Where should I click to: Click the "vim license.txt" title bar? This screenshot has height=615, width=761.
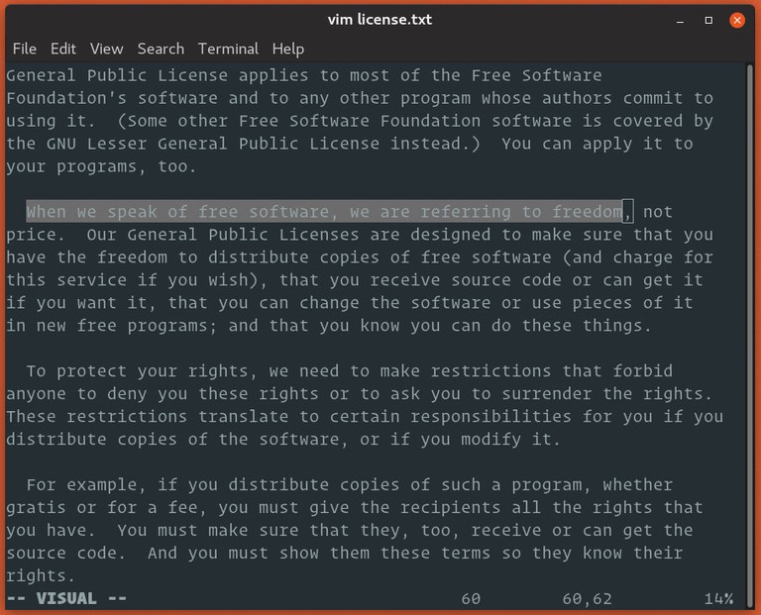coord(380,20)
